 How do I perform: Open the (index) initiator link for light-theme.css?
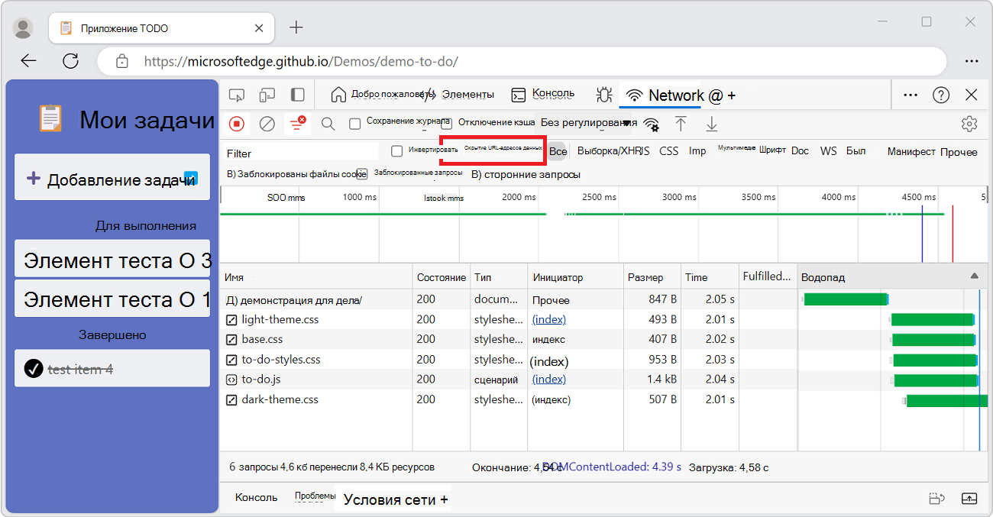click(x=548, y=319)
